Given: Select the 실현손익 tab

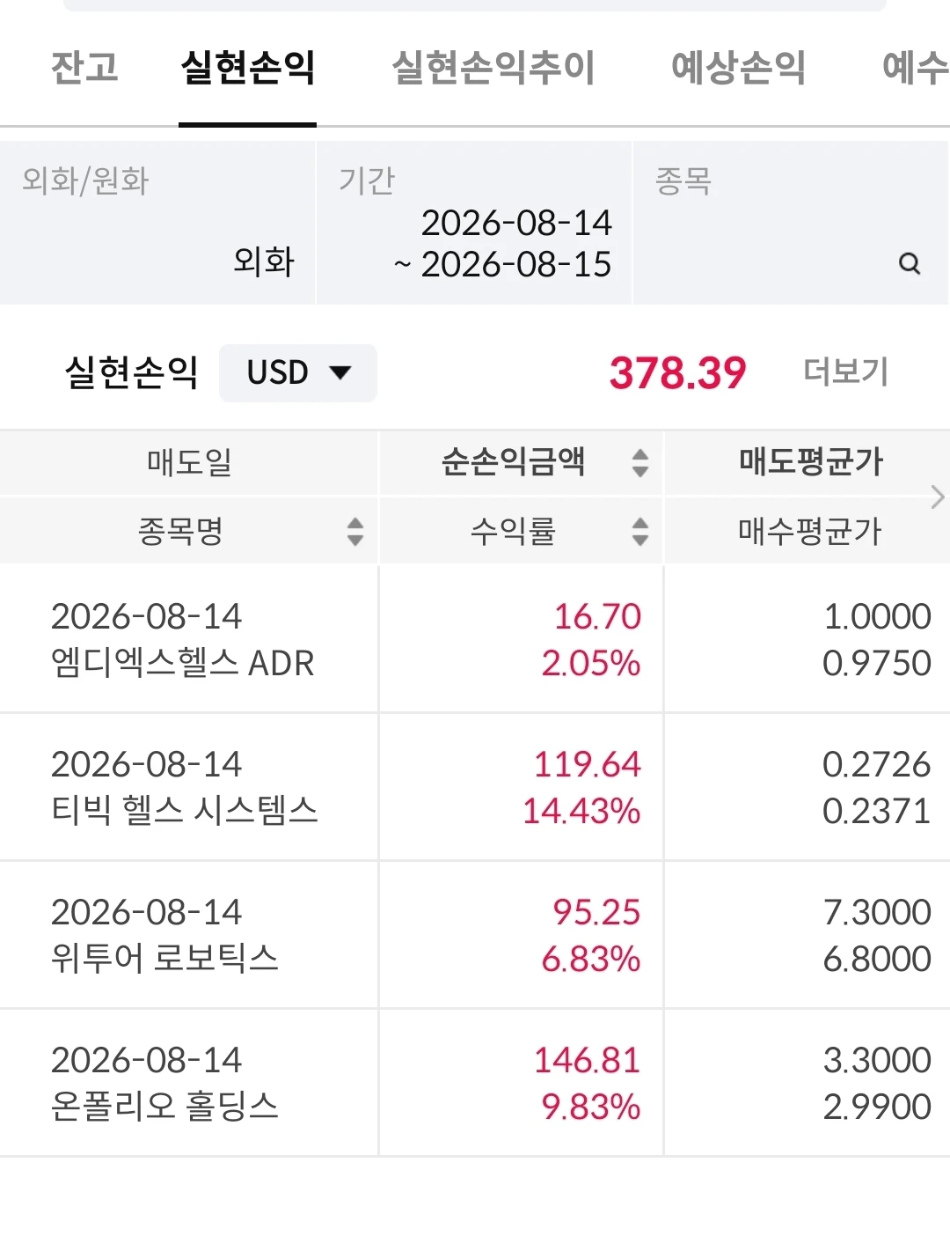Looking at the screenshot, I should click(248, 68).
